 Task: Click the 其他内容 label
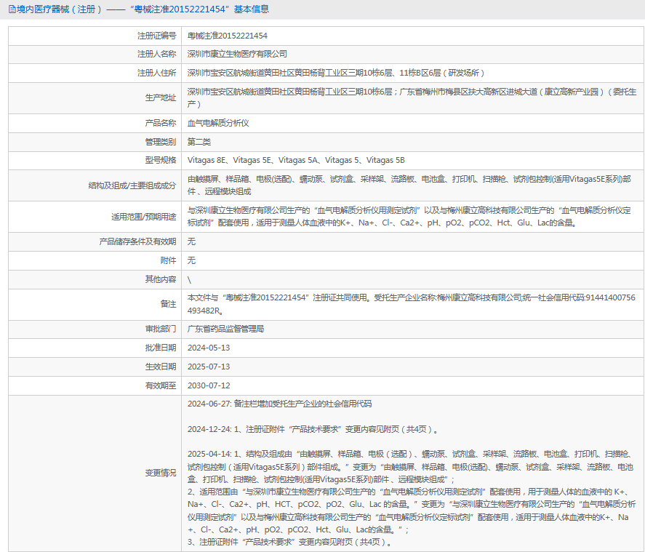coord(161,279)
